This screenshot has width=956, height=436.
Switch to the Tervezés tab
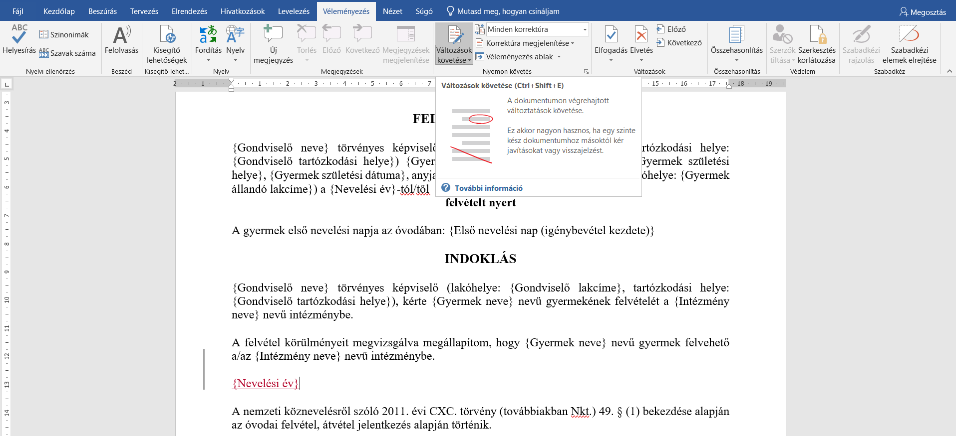click(144, 11)
